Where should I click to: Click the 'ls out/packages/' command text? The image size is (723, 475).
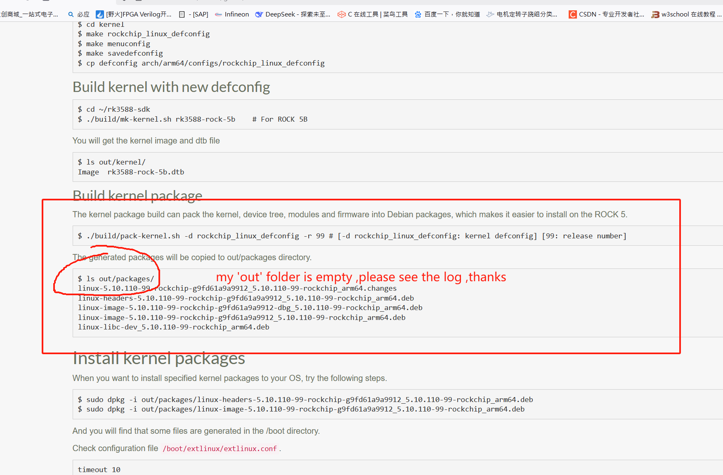tap(116, 279)
